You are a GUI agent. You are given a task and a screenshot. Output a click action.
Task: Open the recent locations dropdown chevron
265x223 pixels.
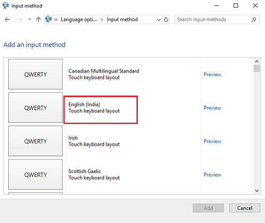tap(30, 19)
